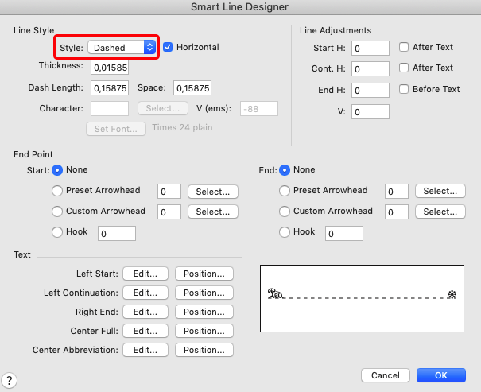Screen dimensions: 481x392
Task: Click Select next to Start Preset Arrowhead
Action: 213,192
